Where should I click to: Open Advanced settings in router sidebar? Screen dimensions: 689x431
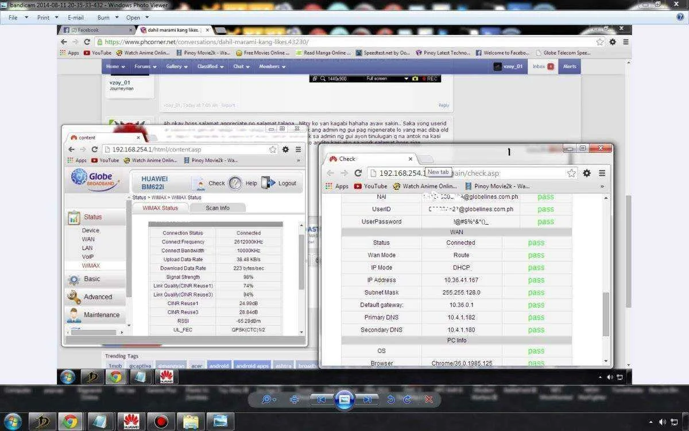click(x=95, y=297)
